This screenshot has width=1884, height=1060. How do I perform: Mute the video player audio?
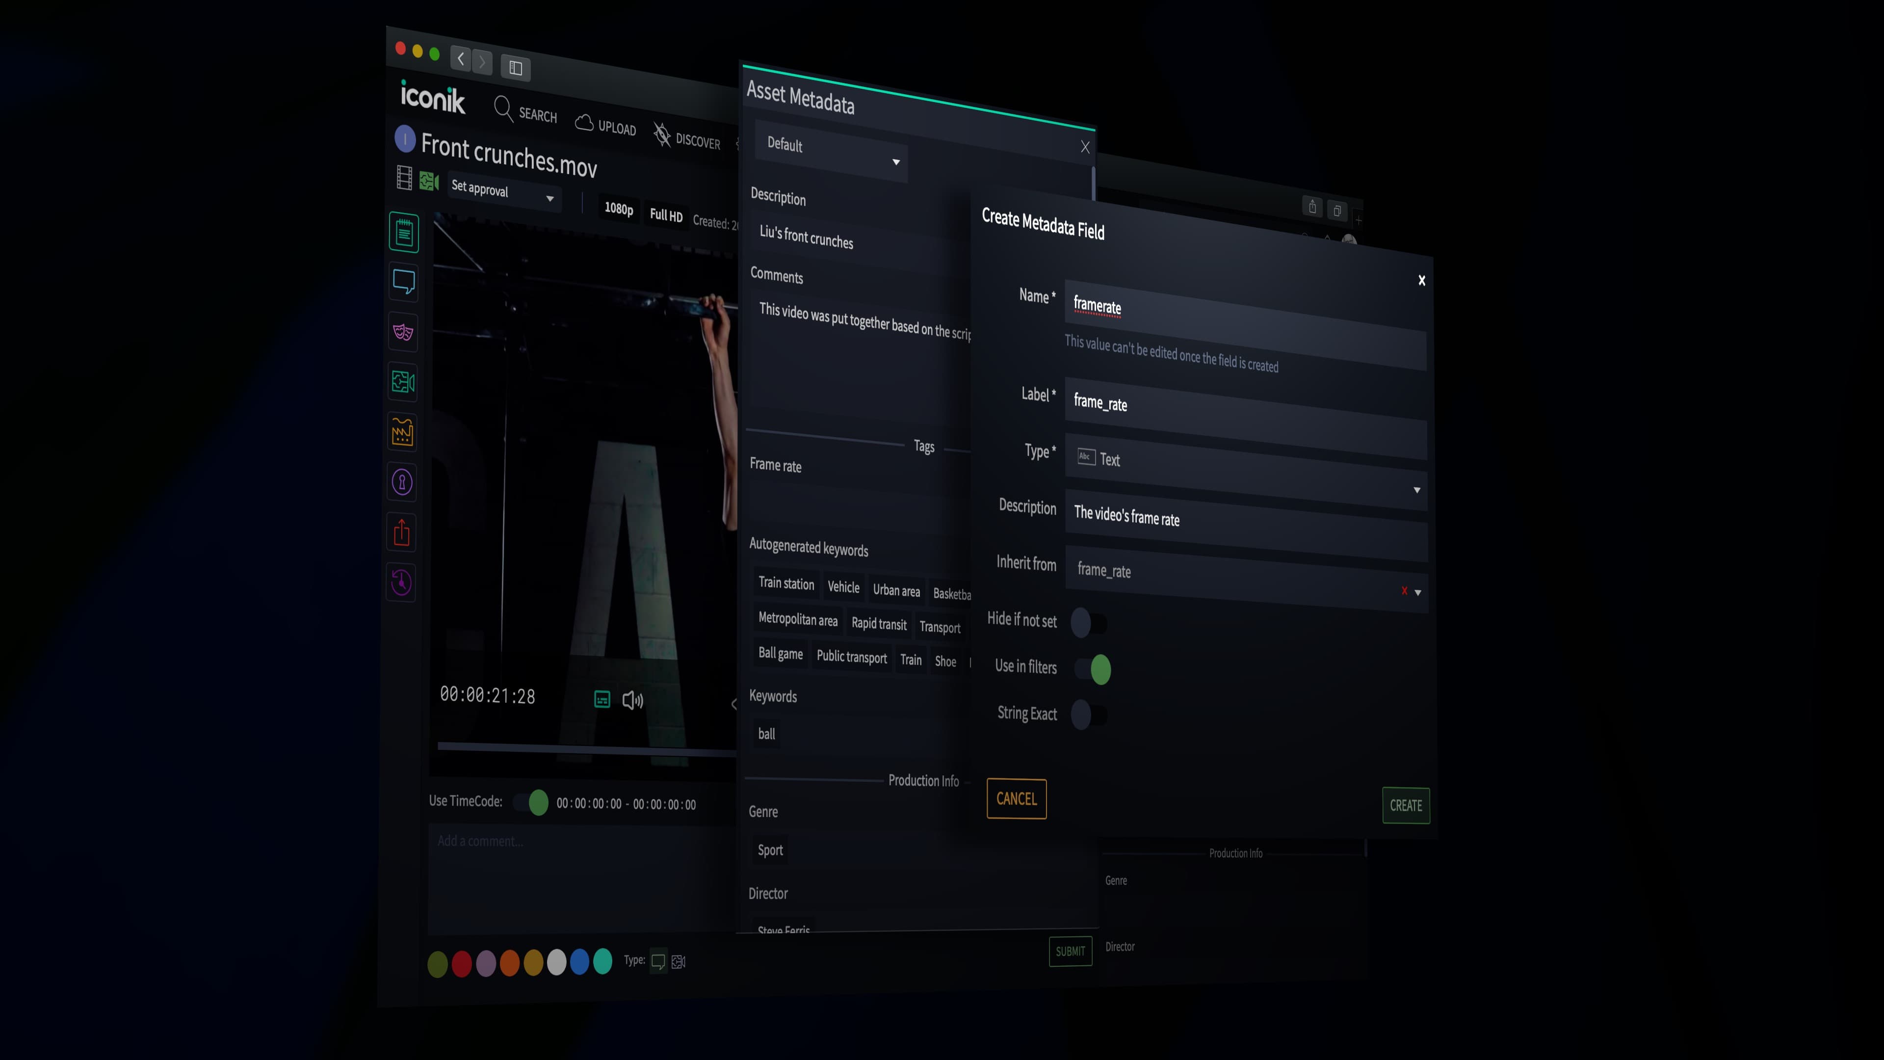[633, 700]
